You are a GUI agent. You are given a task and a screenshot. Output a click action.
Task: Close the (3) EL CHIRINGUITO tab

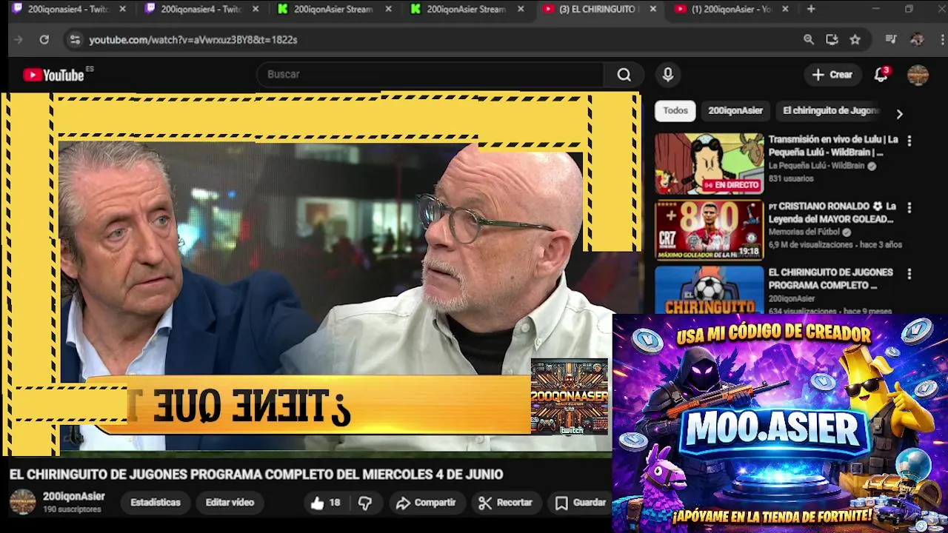pos(653,9)
